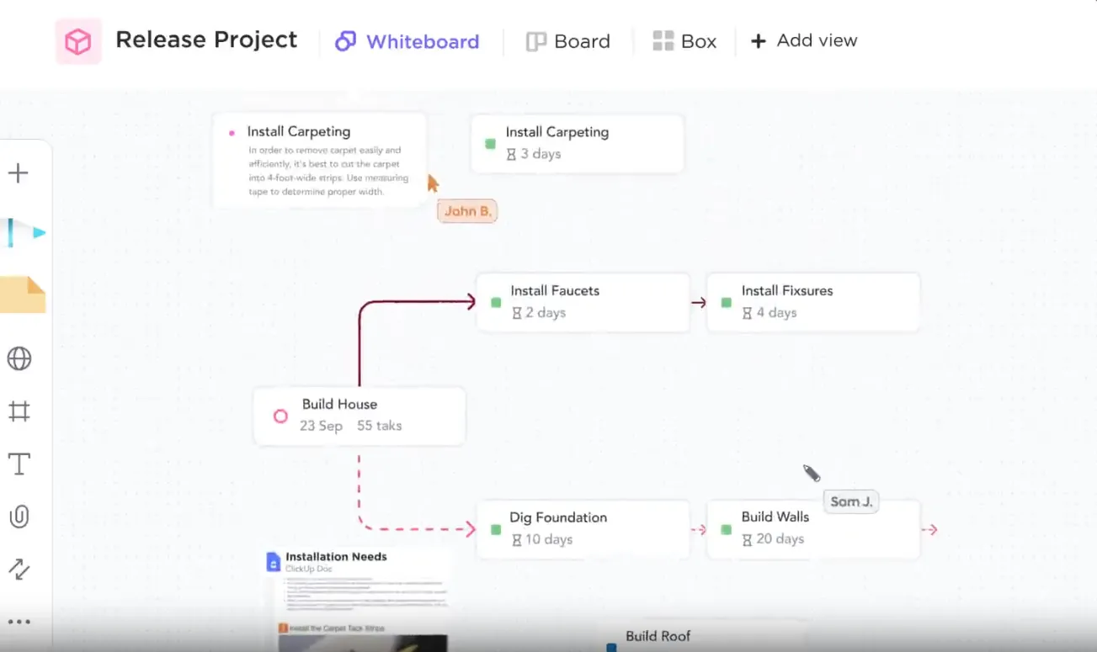
Task: Toggle Build House status circle
Action: tap(281, 416)
